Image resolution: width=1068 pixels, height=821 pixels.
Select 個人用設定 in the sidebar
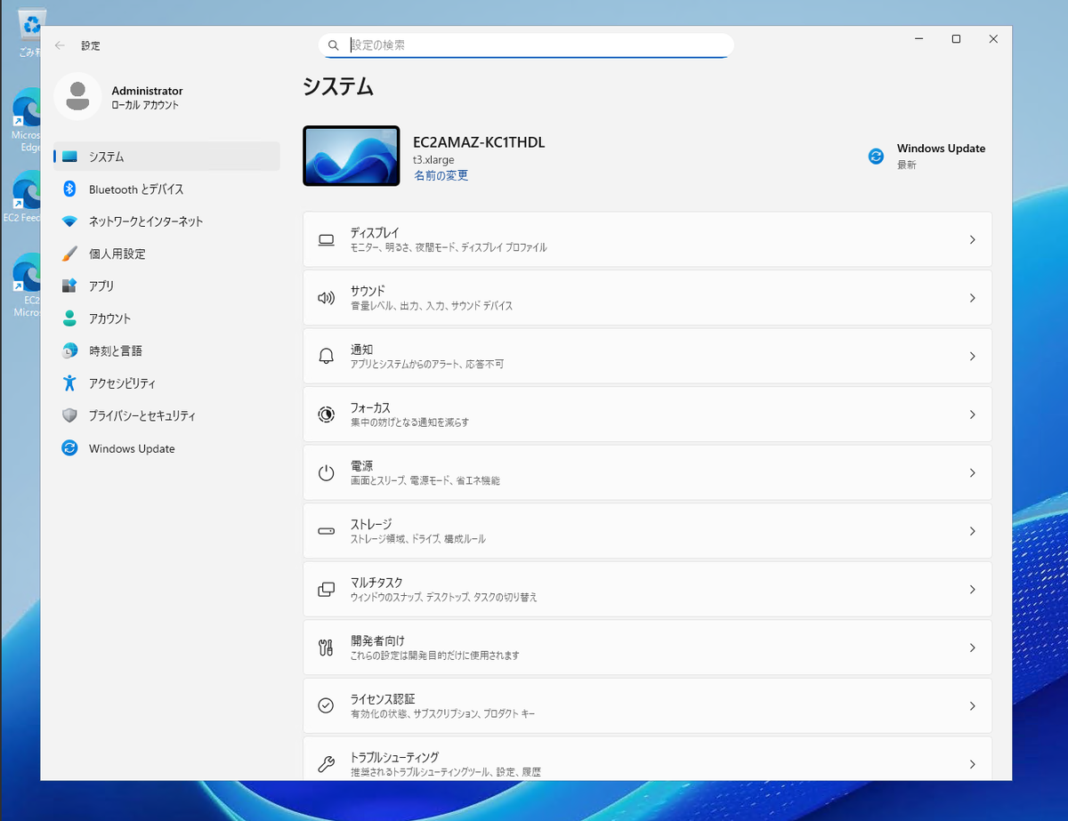[166, 254]
